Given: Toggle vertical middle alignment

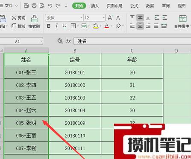Looking at the screenshot, I should pos(140,17).
